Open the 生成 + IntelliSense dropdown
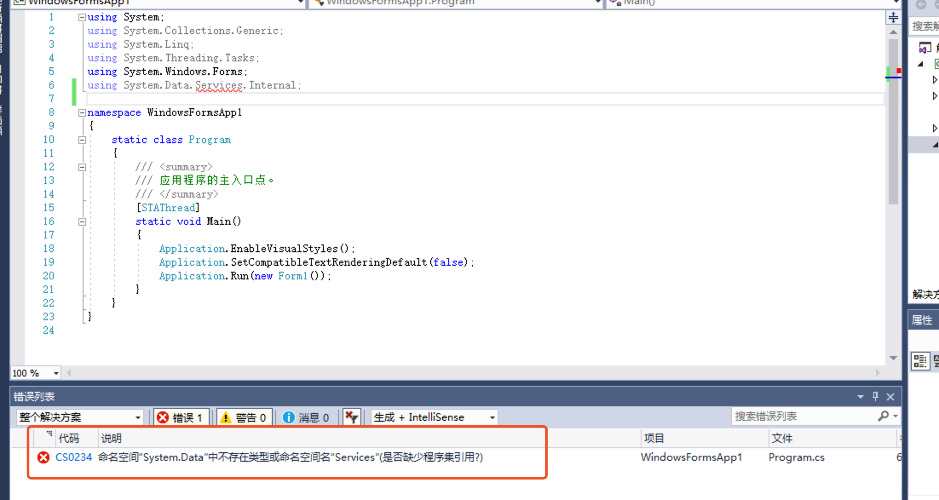Image resolution: width=939 pixels, height=500 pixels. pyautogui.click(x=492, y=417)
